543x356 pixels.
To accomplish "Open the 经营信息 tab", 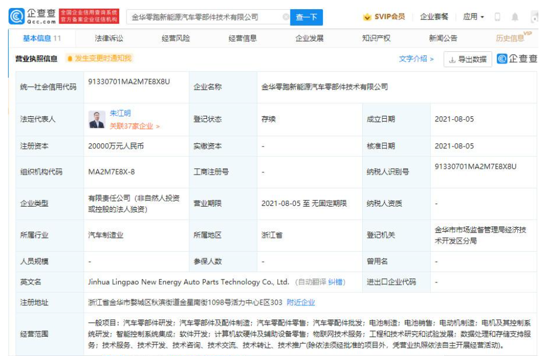I will click(x=242, y=38).
